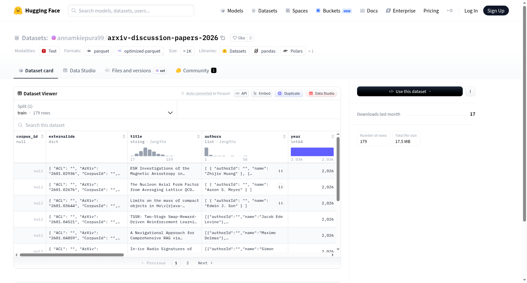This screenshot has width=527, height=283.
Task: Select the pandas library tag
Action: point(265,51)
